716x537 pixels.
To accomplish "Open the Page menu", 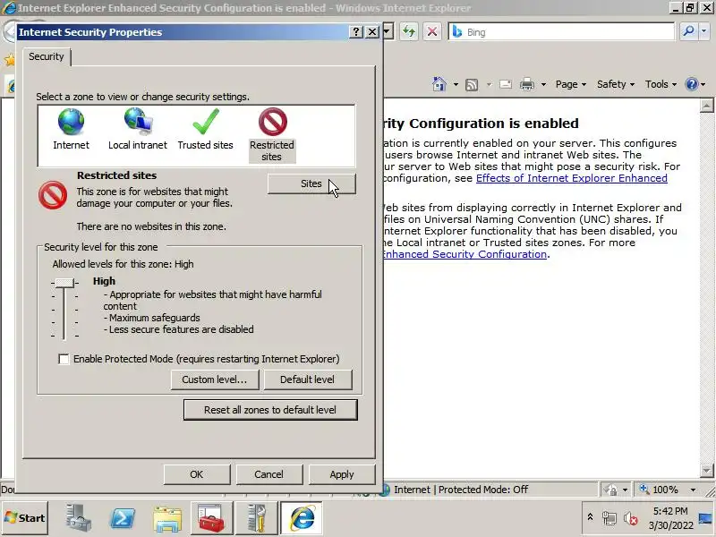I will pyautogui.click(x=570, y=84).
